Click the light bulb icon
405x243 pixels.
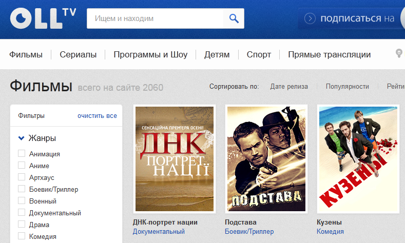pos(399,53)
